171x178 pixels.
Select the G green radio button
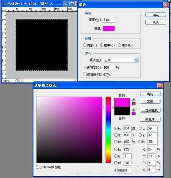tap(116, 156)
